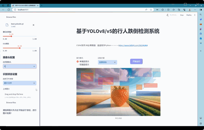Click the workspaces icon in title bar

3,5
